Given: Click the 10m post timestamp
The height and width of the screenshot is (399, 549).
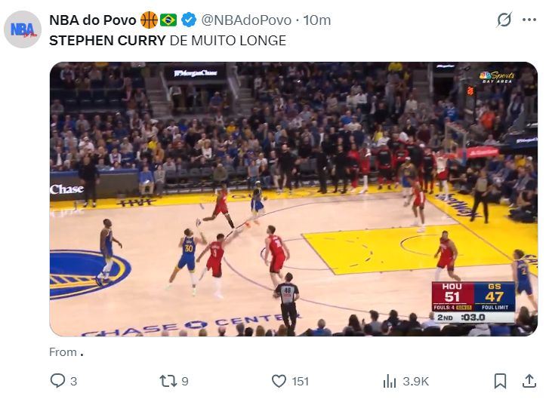Looking at the screenshot, I should [318, 20].
